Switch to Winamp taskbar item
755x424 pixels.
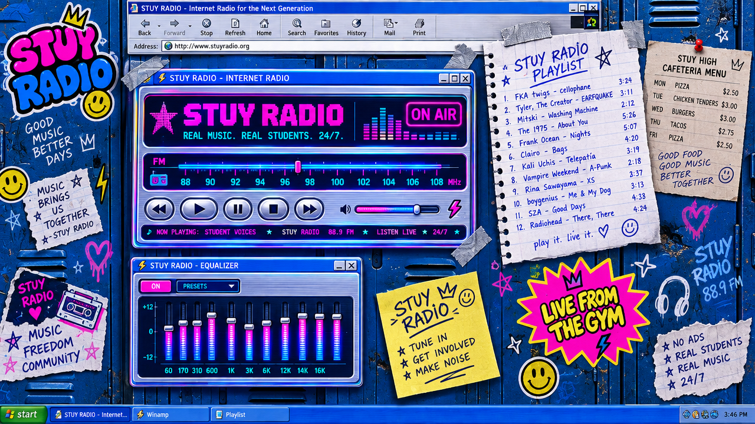(x=170, y=415)
